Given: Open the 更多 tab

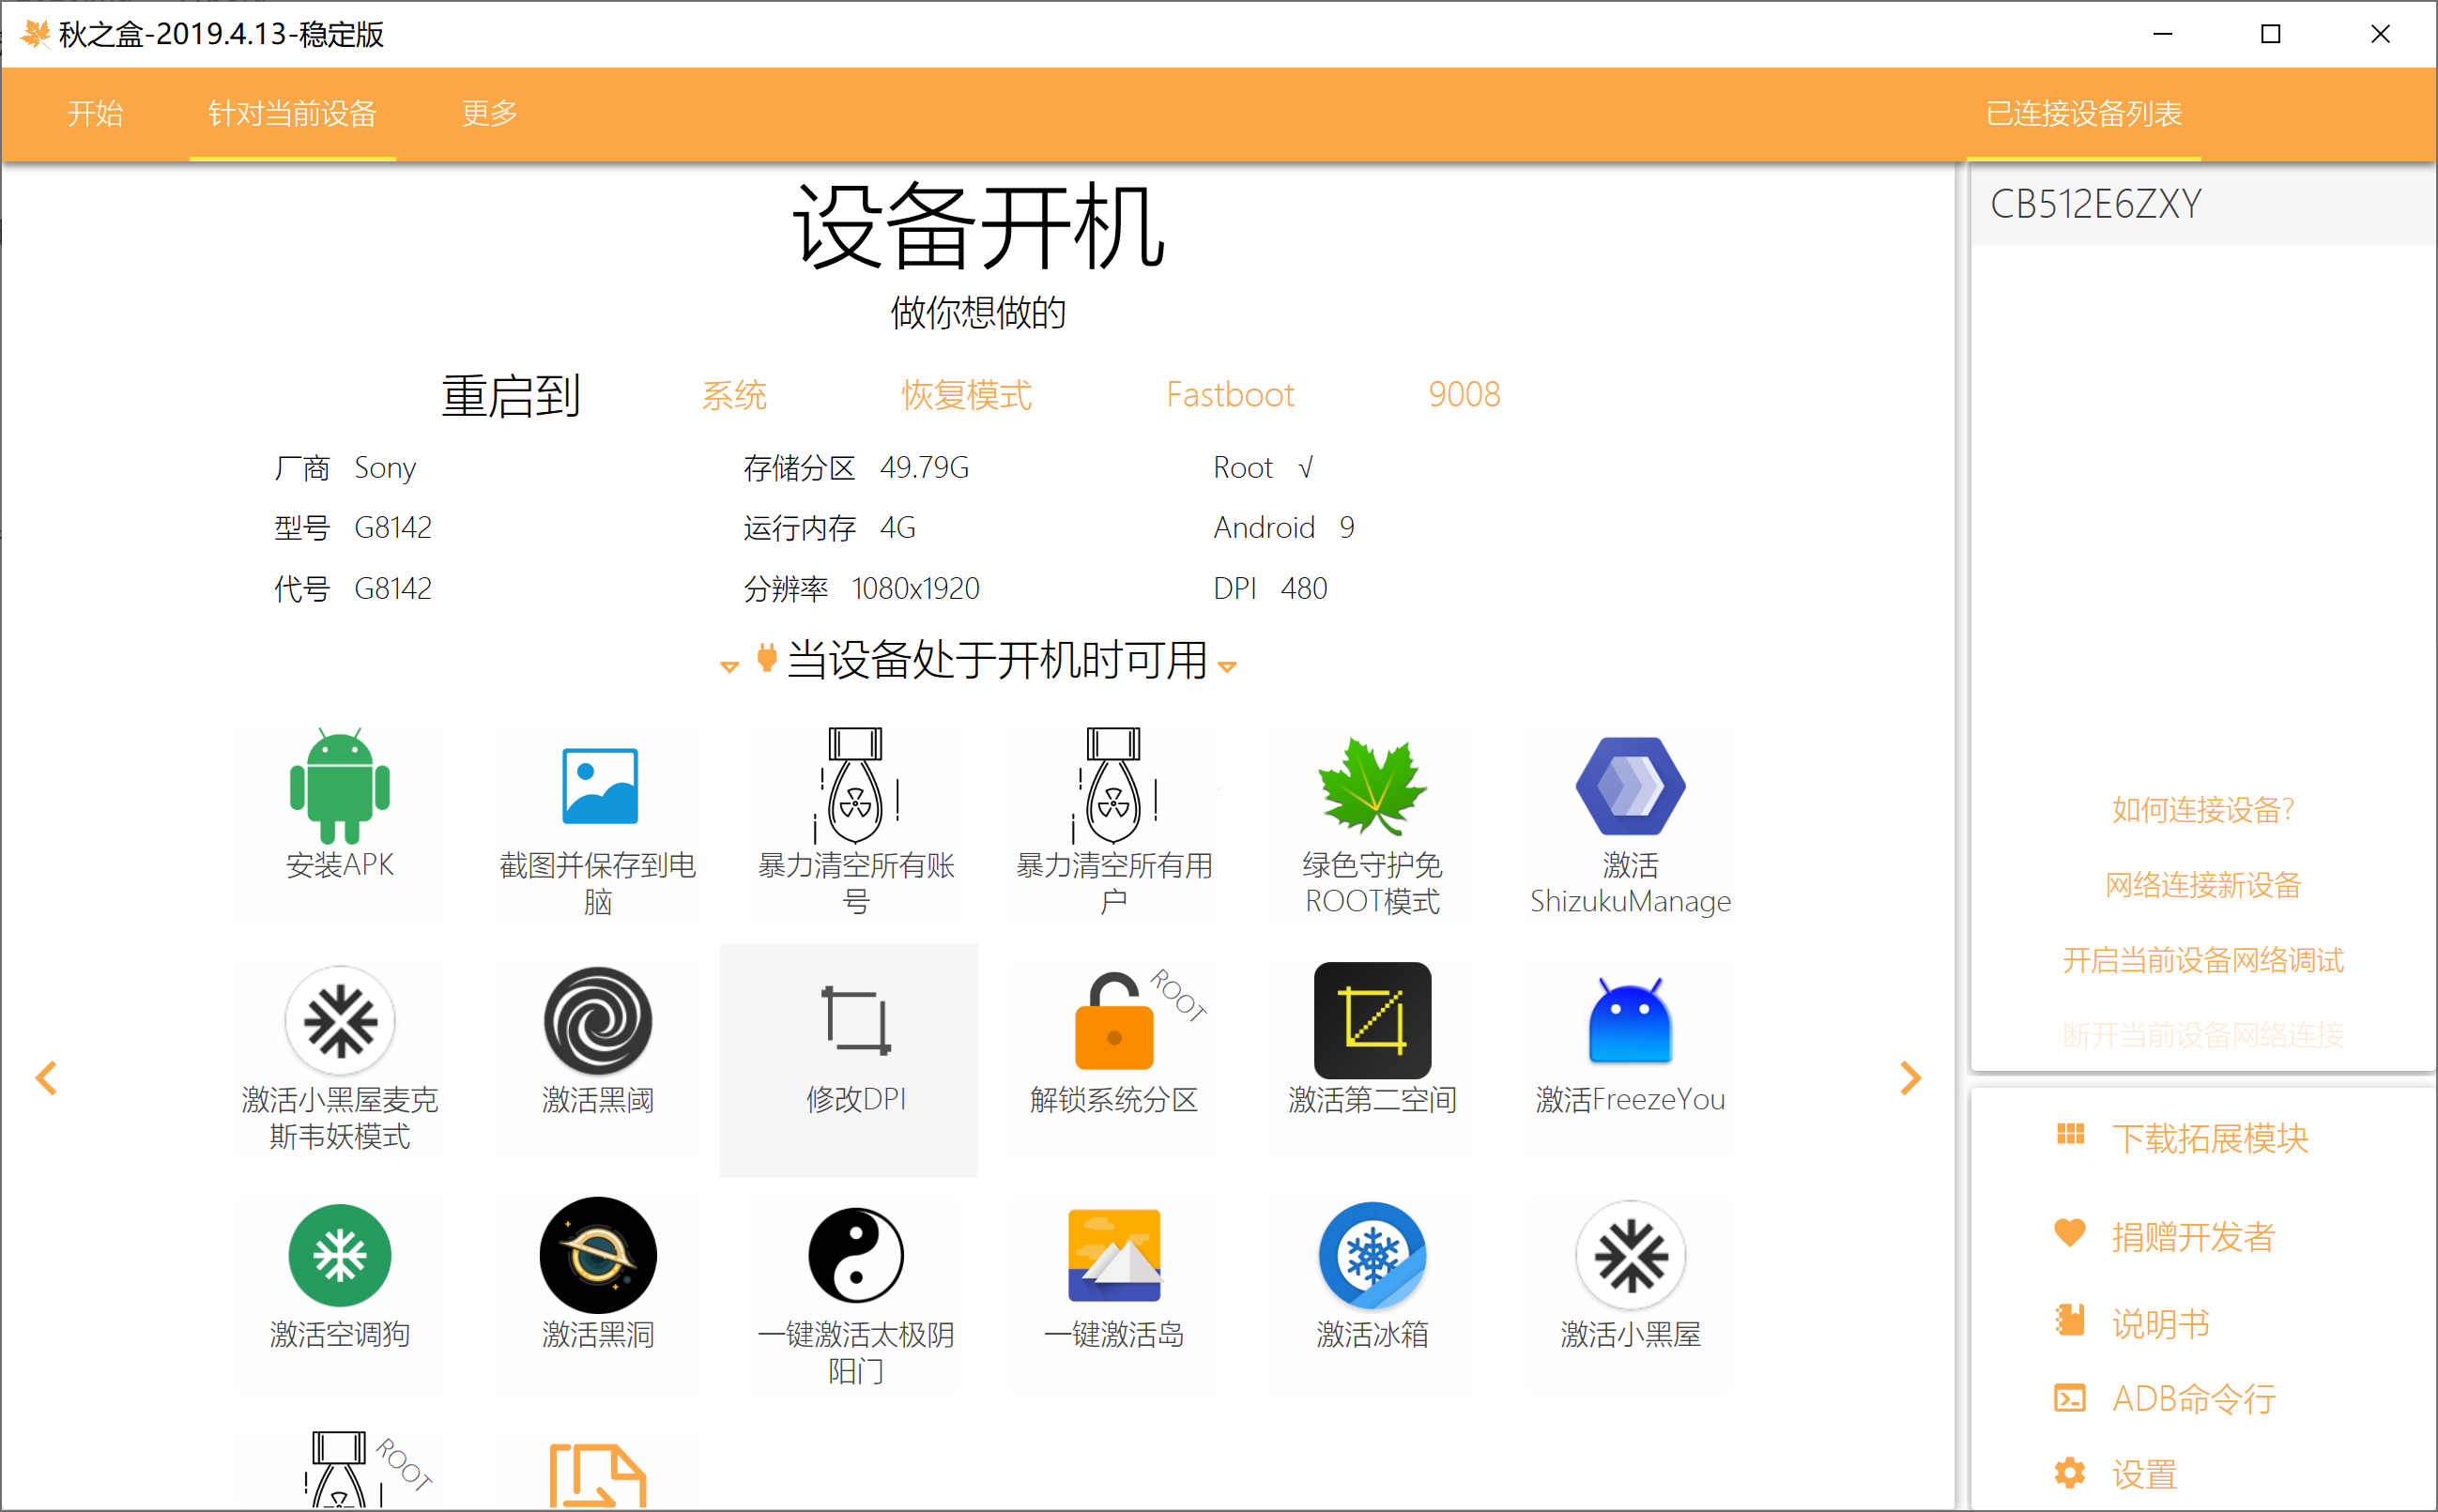Looking at the screenshot, I should point(489,113).
